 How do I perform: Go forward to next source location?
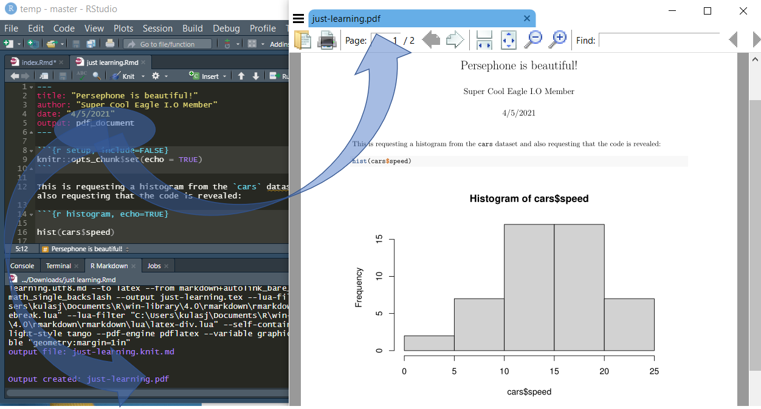click(25, 76)
